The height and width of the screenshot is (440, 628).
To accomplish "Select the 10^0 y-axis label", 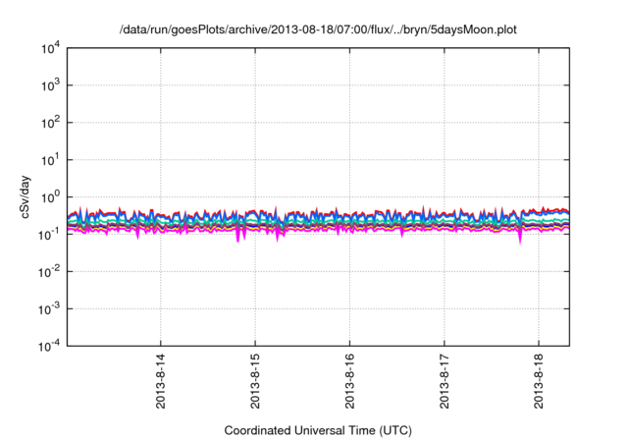I will 50,197.
